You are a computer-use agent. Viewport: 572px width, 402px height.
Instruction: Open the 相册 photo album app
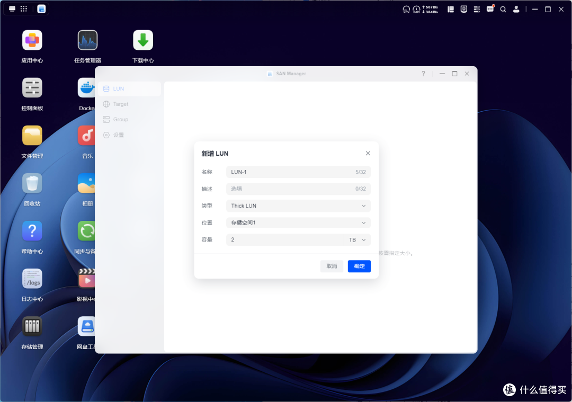click(x=86, y=183)
